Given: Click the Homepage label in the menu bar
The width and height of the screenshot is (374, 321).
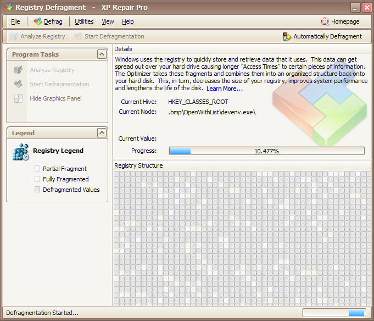Looking at the screenshot, I should [x=345, y=21].
